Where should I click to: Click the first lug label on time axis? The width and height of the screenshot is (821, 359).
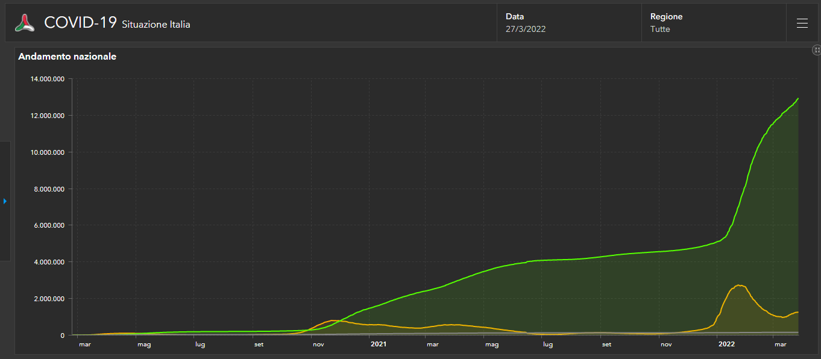(200, 345)
